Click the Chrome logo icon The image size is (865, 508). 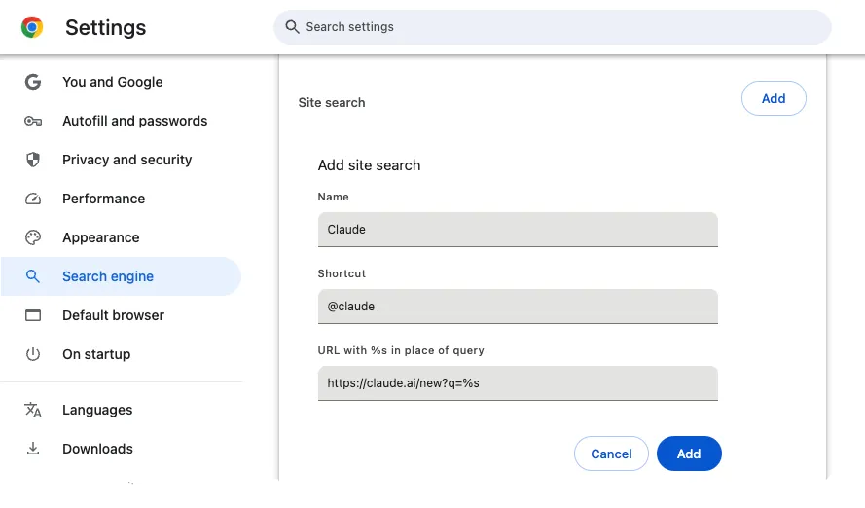32,27
